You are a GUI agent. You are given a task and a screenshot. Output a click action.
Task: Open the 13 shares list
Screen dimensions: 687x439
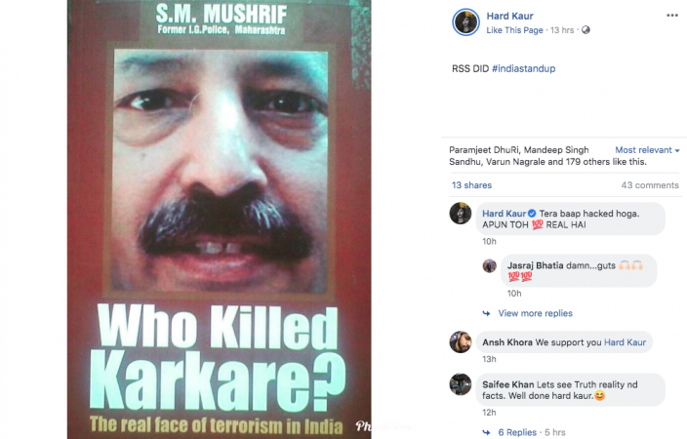[471, 185]
